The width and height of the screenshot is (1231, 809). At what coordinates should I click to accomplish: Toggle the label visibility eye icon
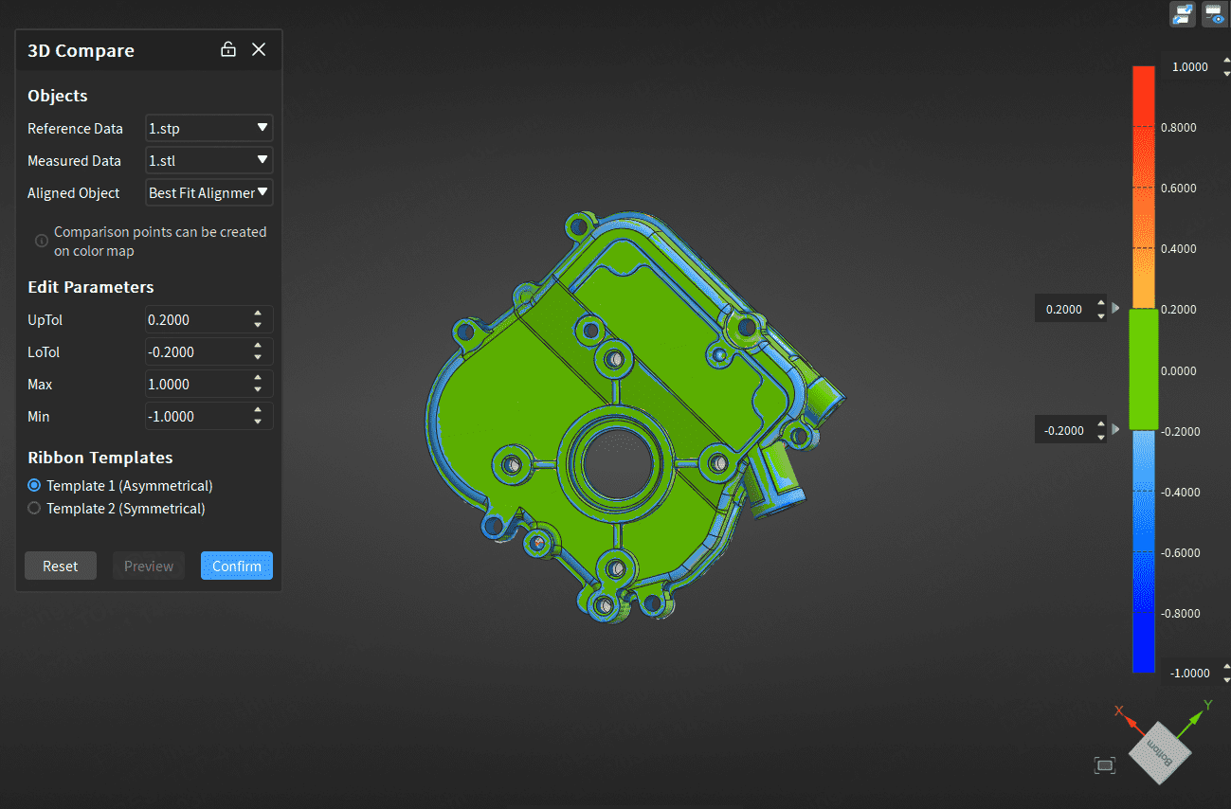click(1214, 14)
